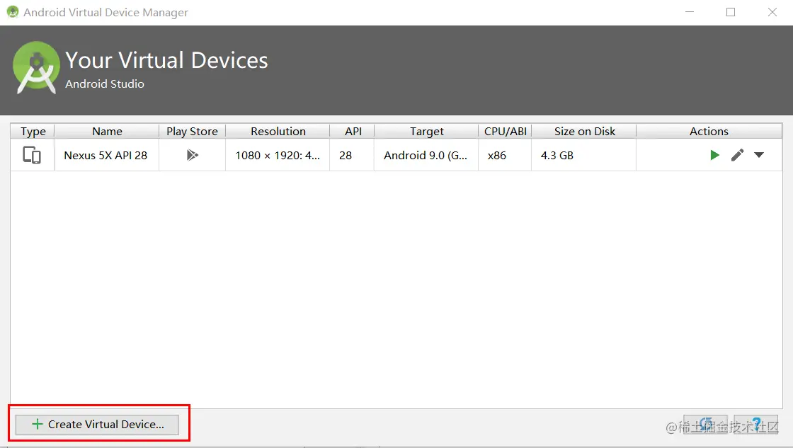Launch the Nexus 5X API 28 emulator

[x=714, y=155]
